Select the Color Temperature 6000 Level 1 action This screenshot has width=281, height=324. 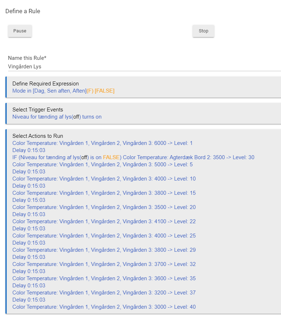pyautogui.click(x=102, y=143)
